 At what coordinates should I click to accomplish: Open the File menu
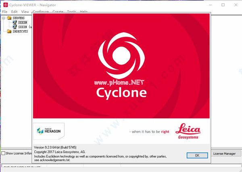point(4,12)
